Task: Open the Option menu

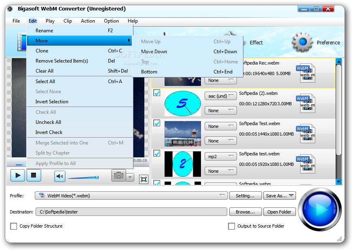Action: point(111,21)
